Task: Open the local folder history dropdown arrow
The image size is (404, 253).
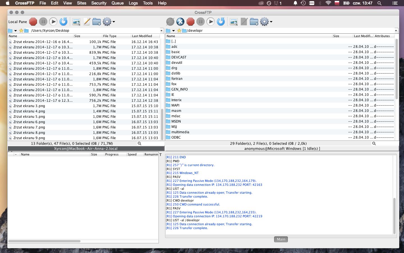Action: click(16, 31)
